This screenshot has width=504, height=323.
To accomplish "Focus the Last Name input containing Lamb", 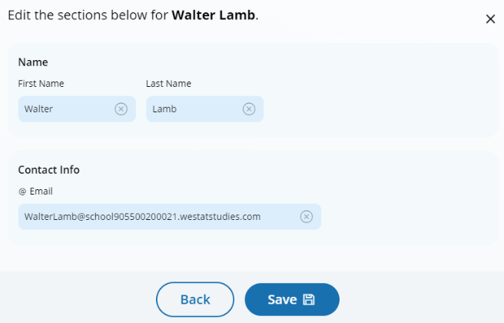I will coord(192,109).
